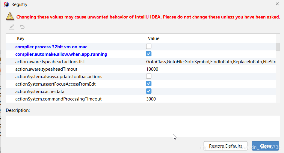Click inside the Description text area
The width and height of the screenshot is (284, 153).
coord(143,126)
